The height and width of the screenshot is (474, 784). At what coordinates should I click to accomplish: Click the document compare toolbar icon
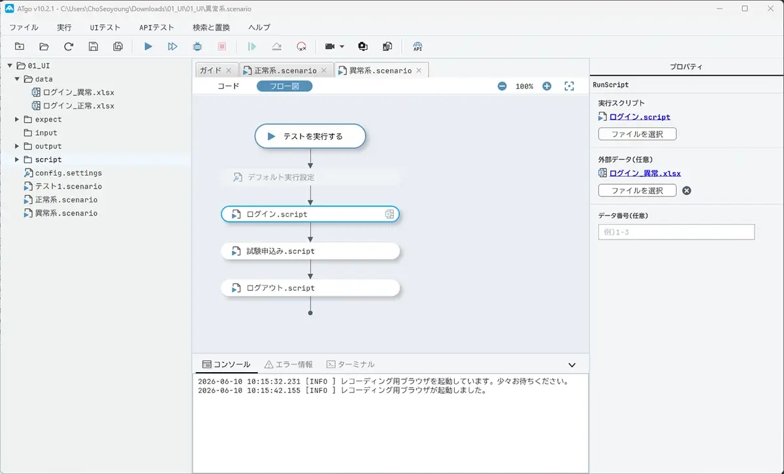(387, 46)
